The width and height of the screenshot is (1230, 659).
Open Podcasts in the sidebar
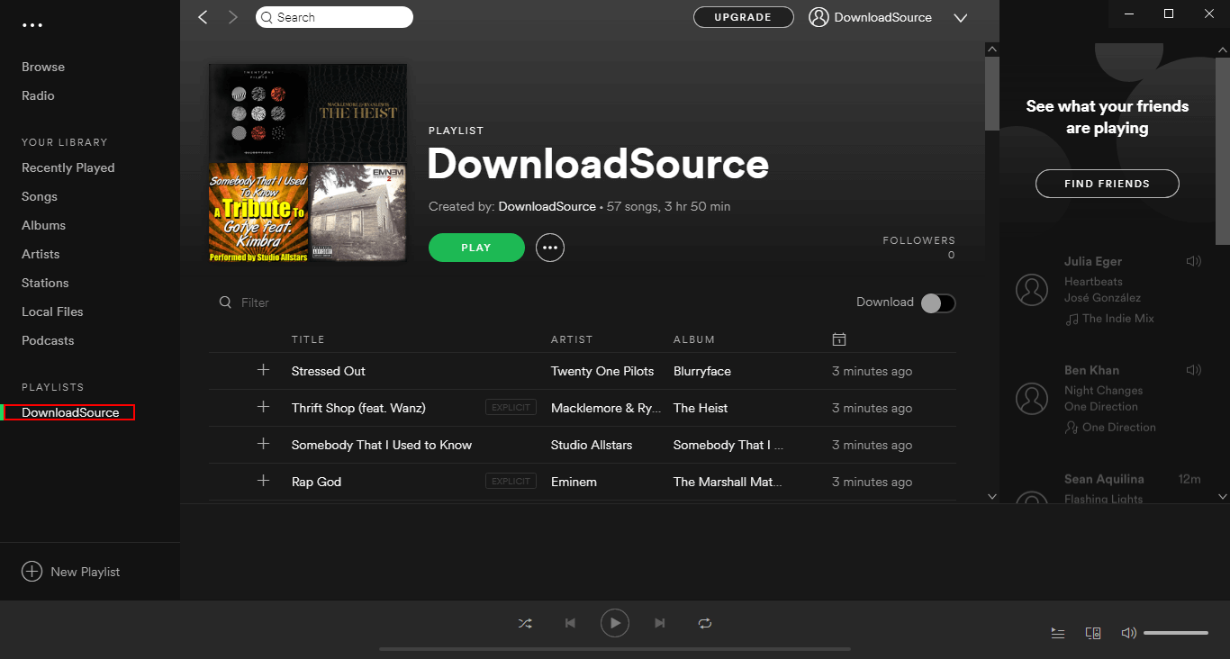48,340
